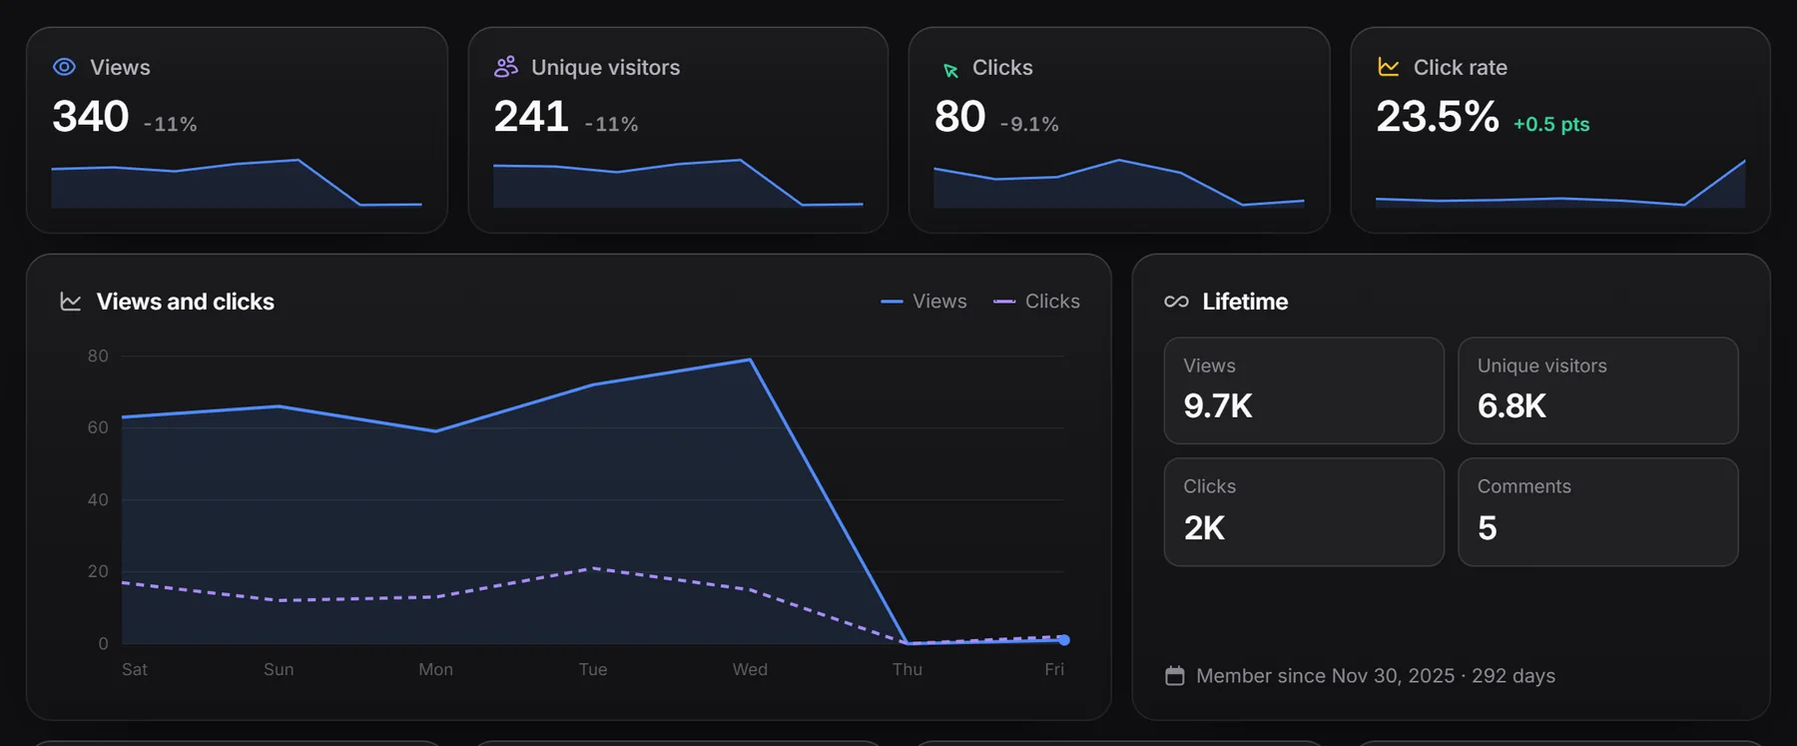Click the Sat label on chart axis
1797x746 pixels.
[x=135, y=669]
